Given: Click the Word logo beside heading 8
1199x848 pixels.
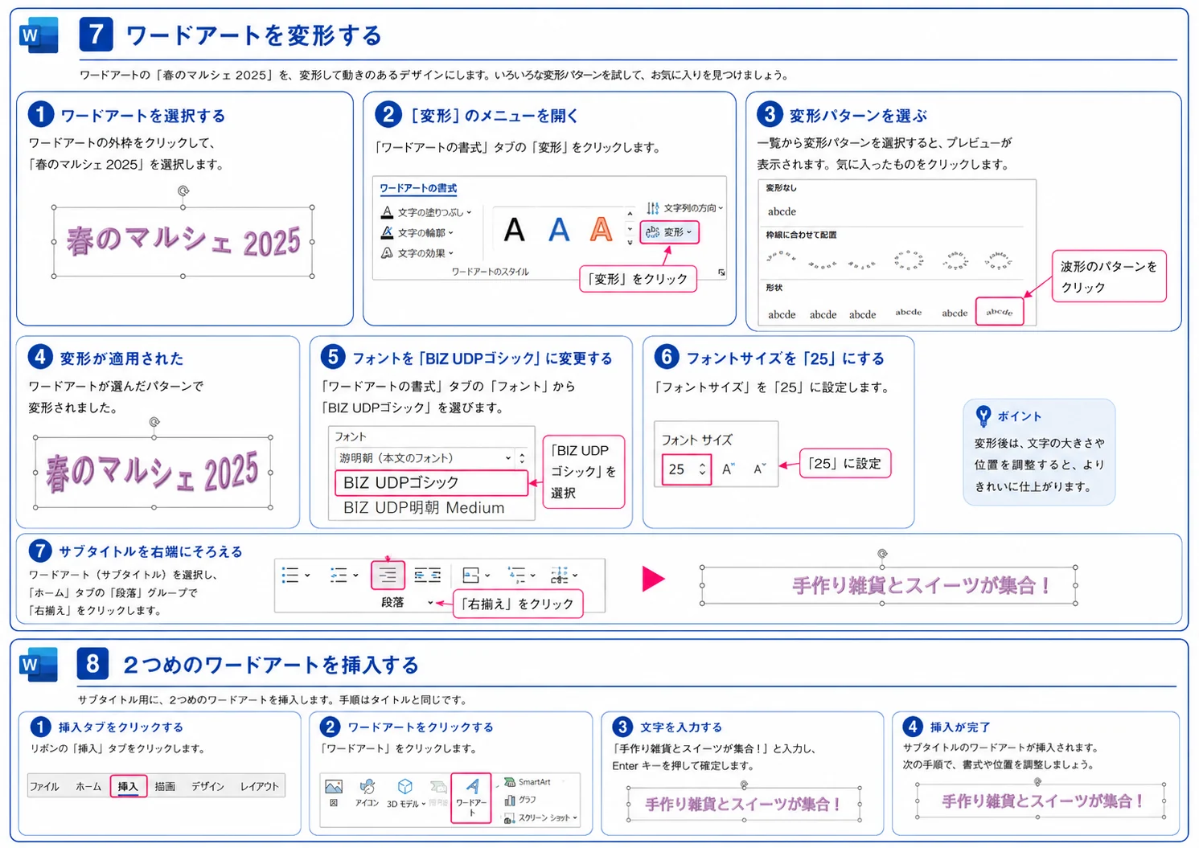Looking at the screenshot, I should coord(40,664).
